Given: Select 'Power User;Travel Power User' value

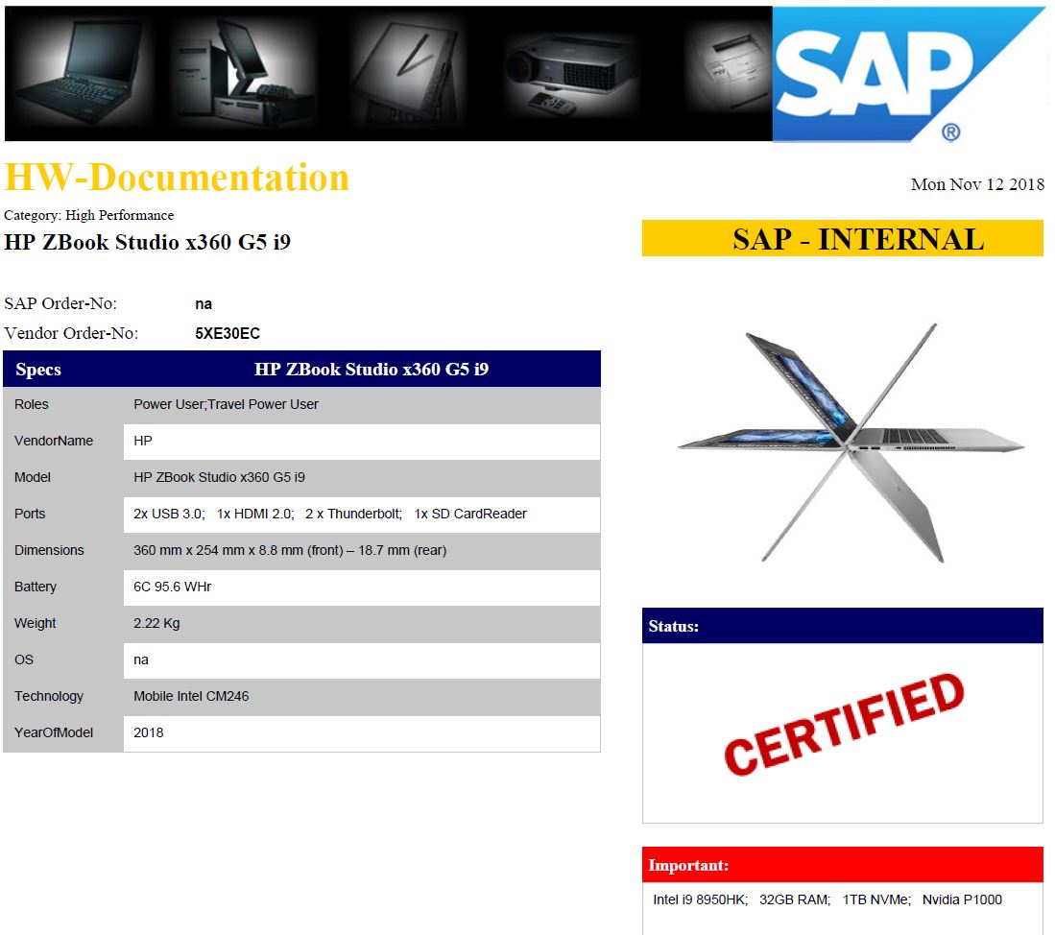Looking at the screenshot, I should 227,404.
